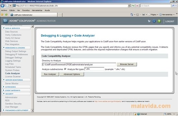The width and height of the screenshot is (178, 116).
Task: Click the Analyze file types input field
Action: tap(94, 69)
